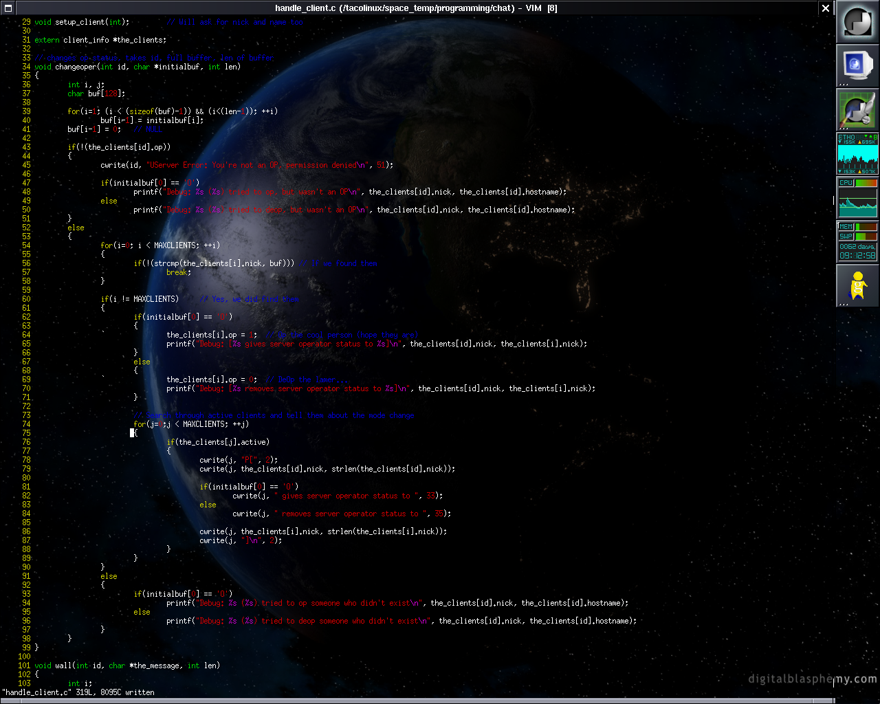The height and width of the screenshot is (704, 880).
Task: Click the ETH0 interface label
Action: (846, 137)
